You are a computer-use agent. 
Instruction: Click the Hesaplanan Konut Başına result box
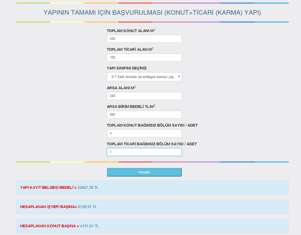[x=152, y=226]
